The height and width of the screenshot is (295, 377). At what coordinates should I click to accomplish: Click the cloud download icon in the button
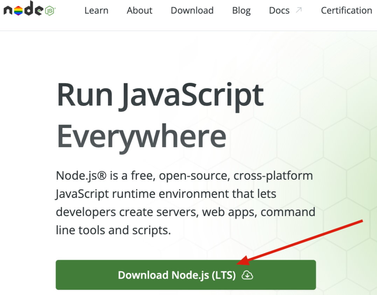[x=247, y=275]
